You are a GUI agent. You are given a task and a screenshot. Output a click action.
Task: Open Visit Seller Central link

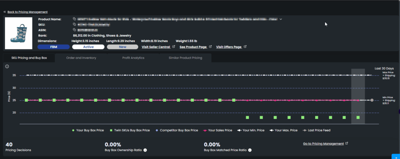click(156, 47)
